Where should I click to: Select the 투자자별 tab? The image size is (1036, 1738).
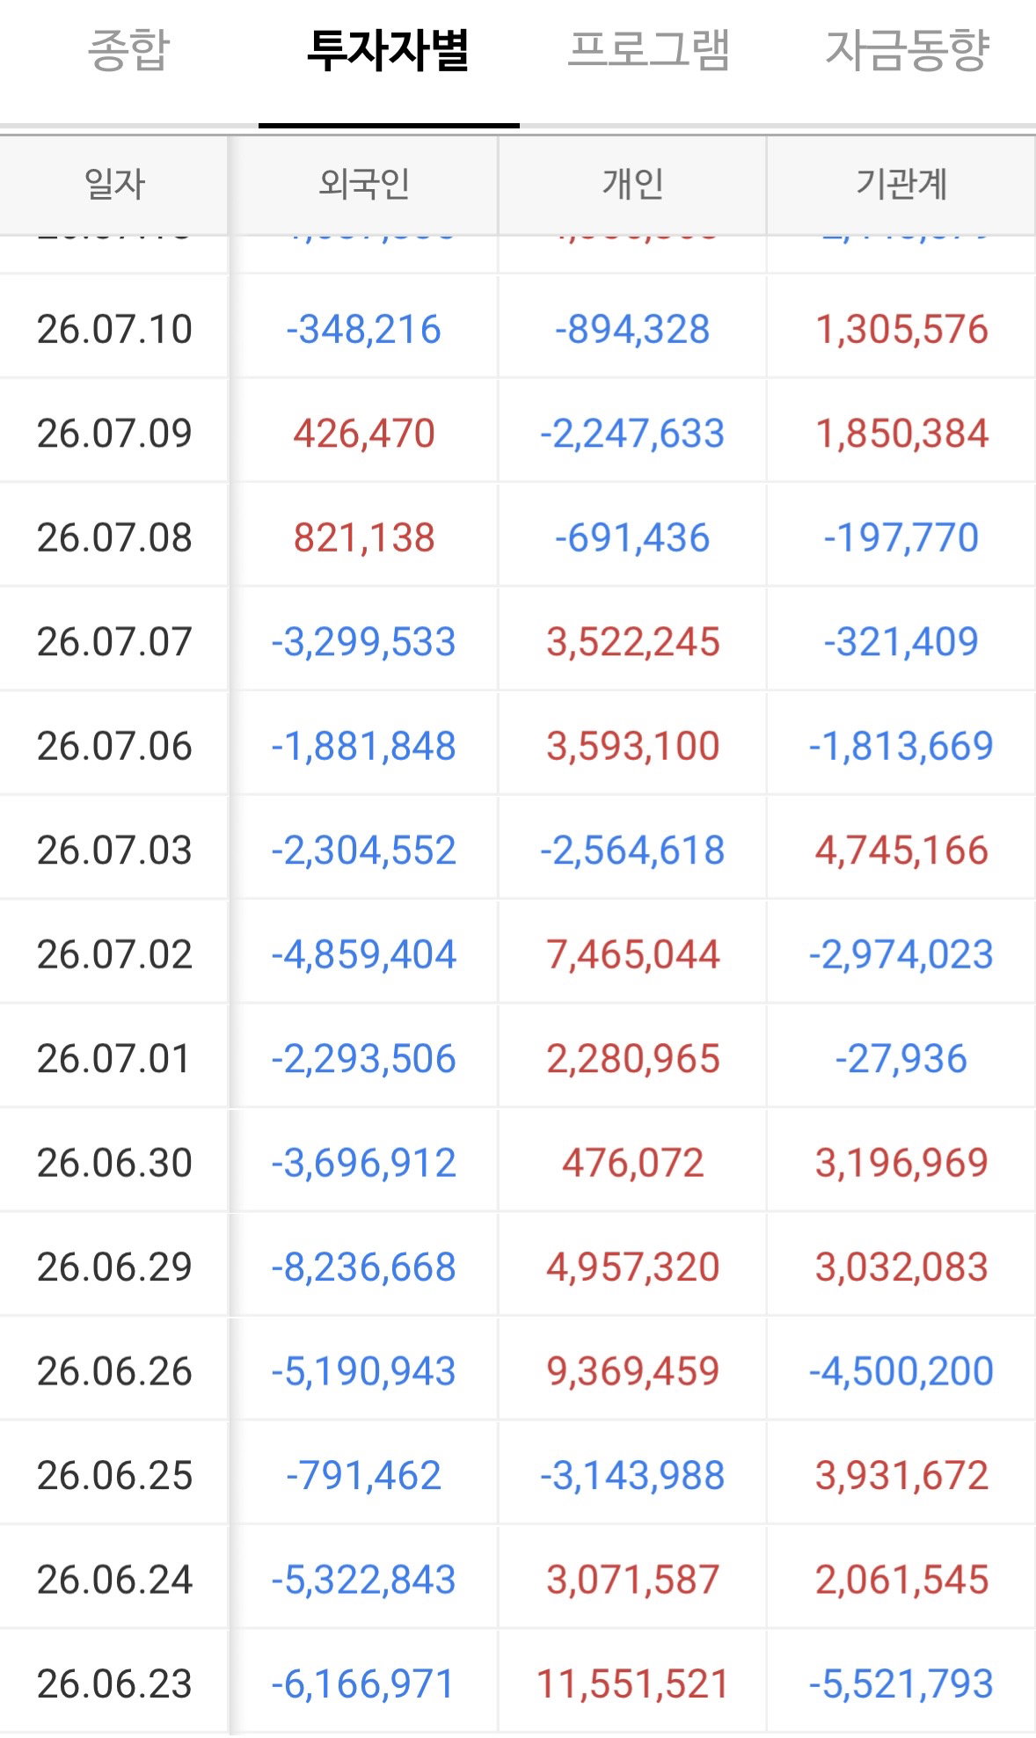(388, 51)
